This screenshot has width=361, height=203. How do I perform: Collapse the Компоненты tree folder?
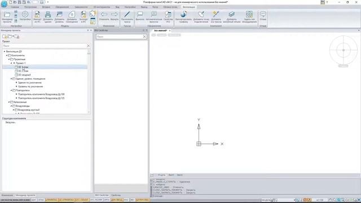7,55
